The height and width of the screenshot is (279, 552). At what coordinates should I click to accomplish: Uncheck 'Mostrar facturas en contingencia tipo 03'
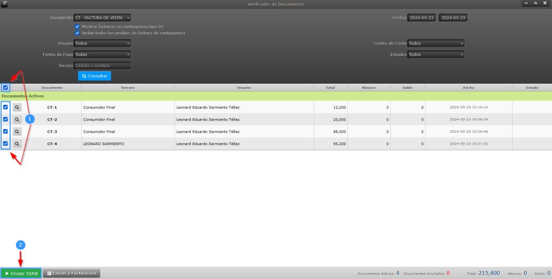tap(78, 26)
